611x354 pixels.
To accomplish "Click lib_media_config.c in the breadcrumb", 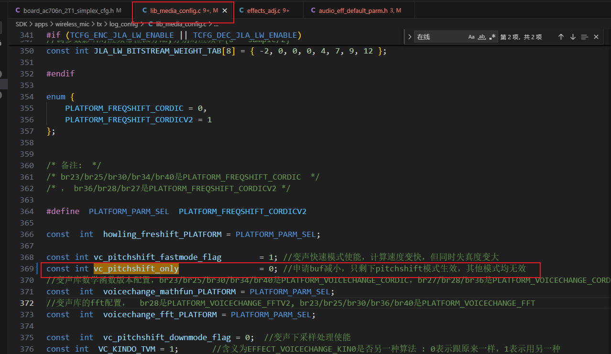I will [181, 24].
